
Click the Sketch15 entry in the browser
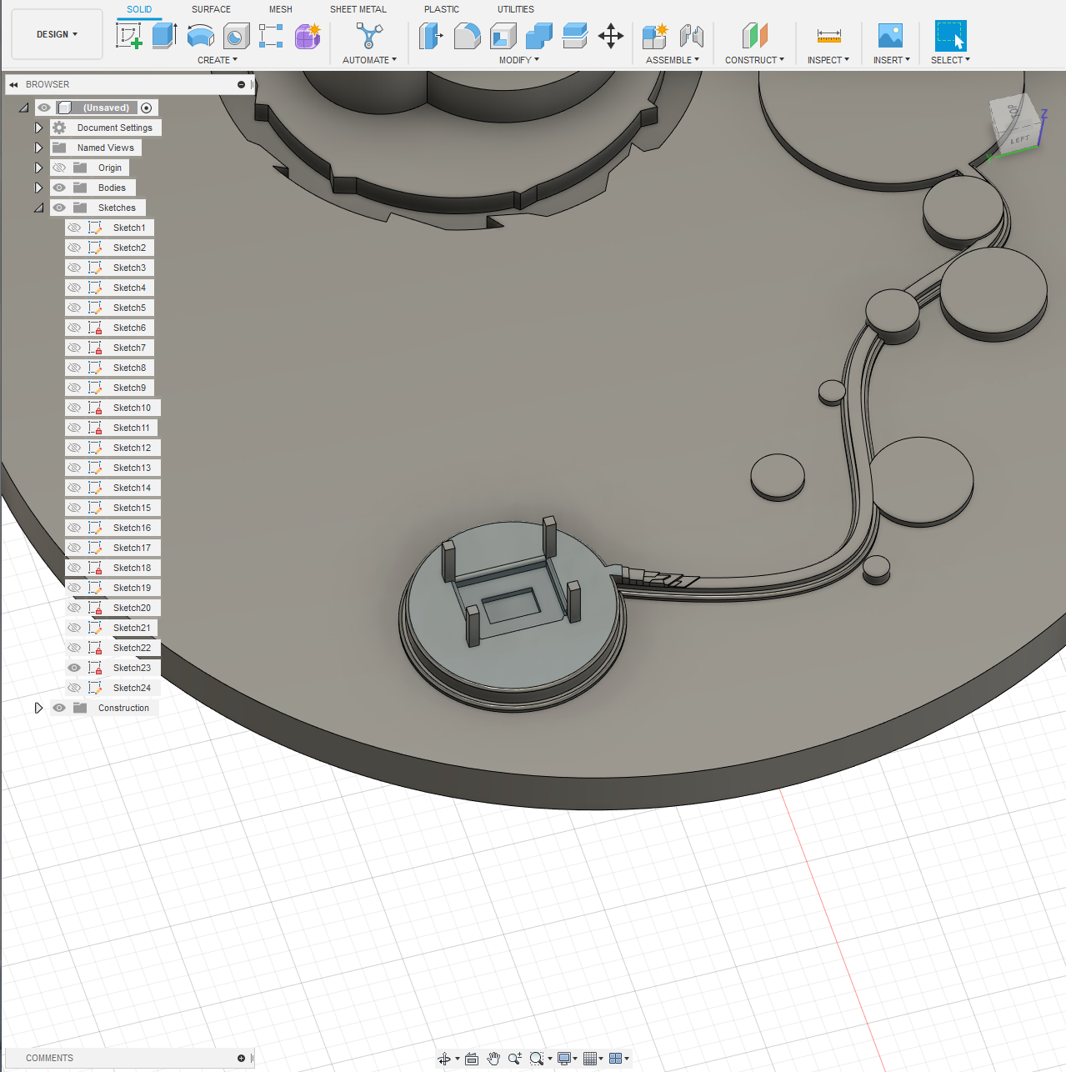pos(132,507)
